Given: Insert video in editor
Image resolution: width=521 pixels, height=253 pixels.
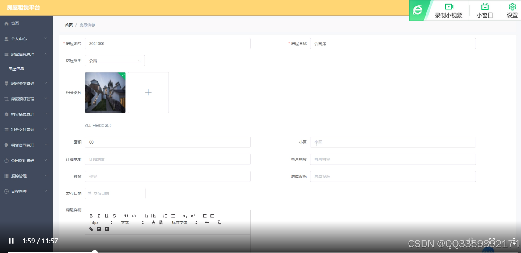Looking at the screenshot, I should click(107, 229).
